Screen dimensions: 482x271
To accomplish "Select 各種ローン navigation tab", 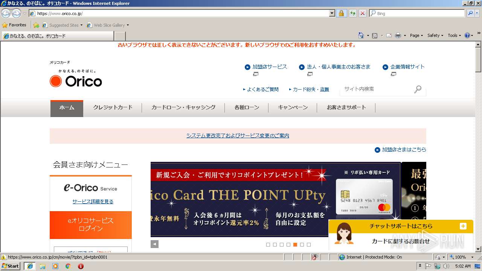I will [x=247, y=108].
